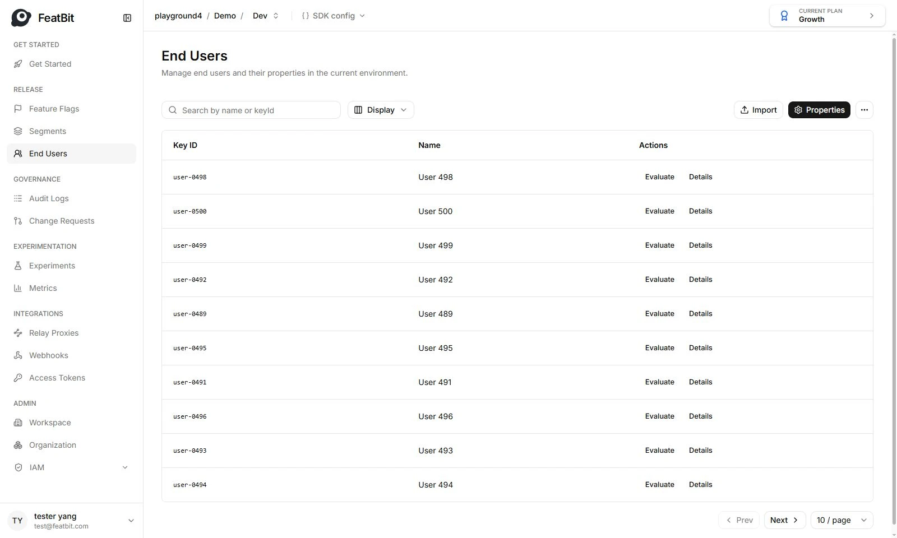
Task: Focus the Search by name or keyId field
Action: pyautogui.click(x=251, y=110)
